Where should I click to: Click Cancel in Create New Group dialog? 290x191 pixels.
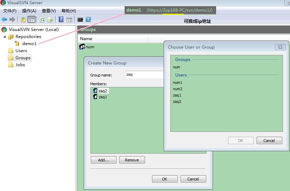point(193,179)
